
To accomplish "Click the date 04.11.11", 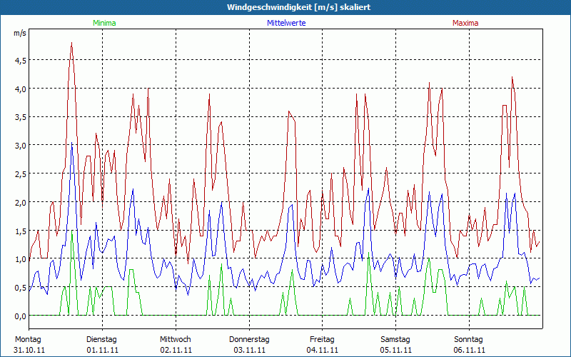I will coord(323,350).
